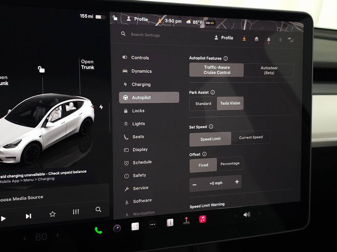Open the Apple Music app
This screenshot has width=337, height=252.
coord(202,219)
